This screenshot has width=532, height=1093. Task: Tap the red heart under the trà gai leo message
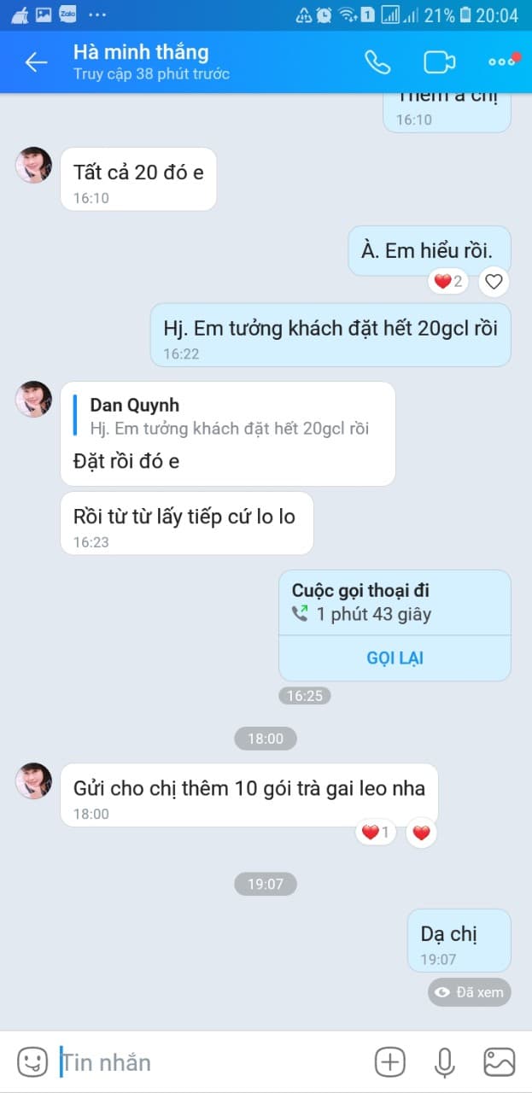421,832
